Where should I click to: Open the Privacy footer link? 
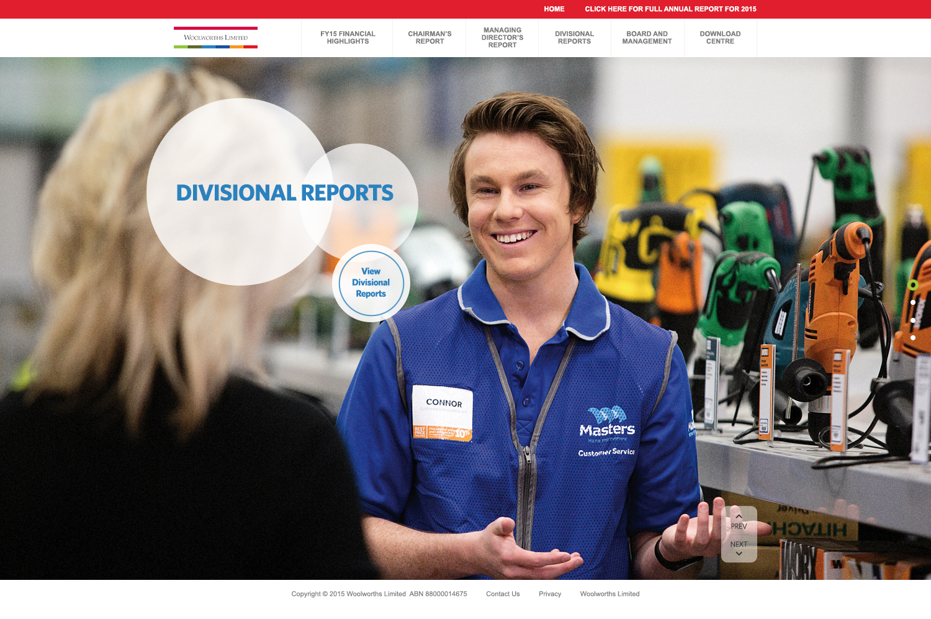[550, 594]
